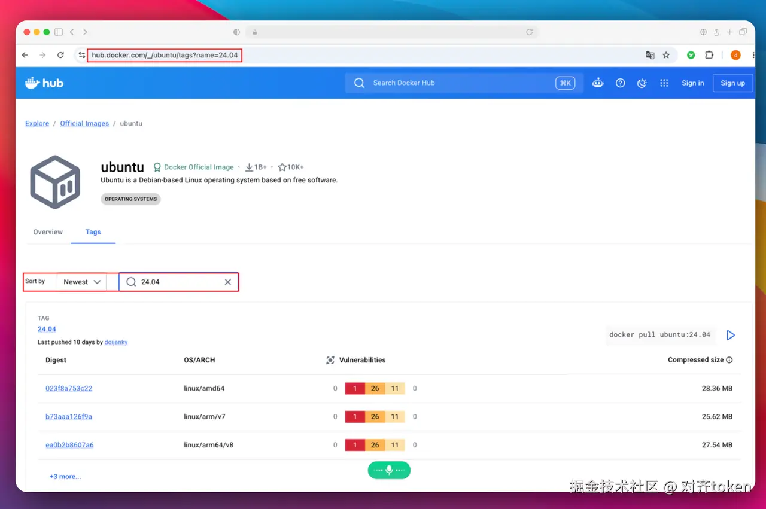The width and height of the screenshot is (766, 509).
Task: Click Safari forward chevron in title bar
Action: 85,32
